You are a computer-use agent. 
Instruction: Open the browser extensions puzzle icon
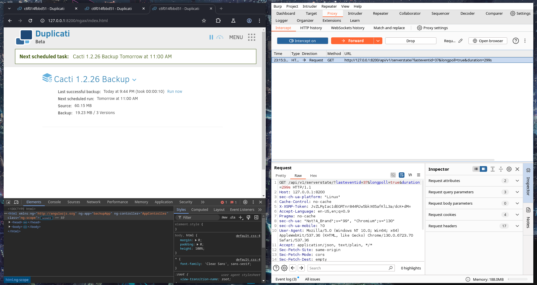[x=218, y=21]
